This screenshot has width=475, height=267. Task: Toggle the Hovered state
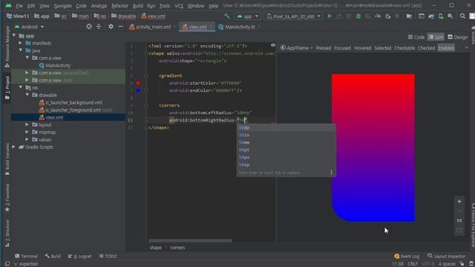[363, 47]
